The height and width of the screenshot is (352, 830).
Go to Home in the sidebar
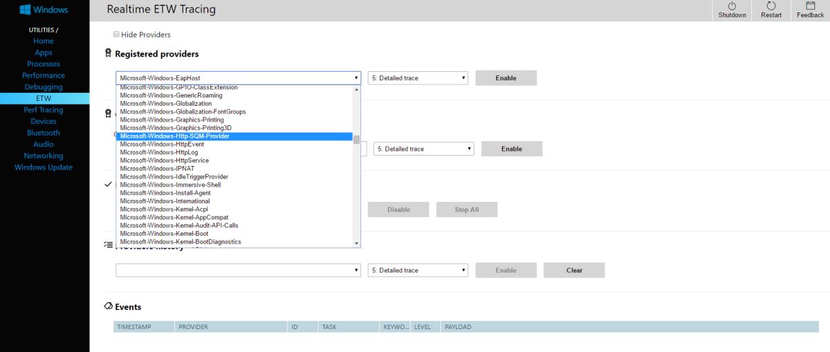point(44,41)
